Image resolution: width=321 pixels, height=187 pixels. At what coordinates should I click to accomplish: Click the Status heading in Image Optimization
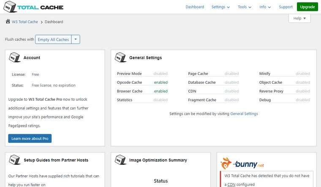[x=160, y=181]
